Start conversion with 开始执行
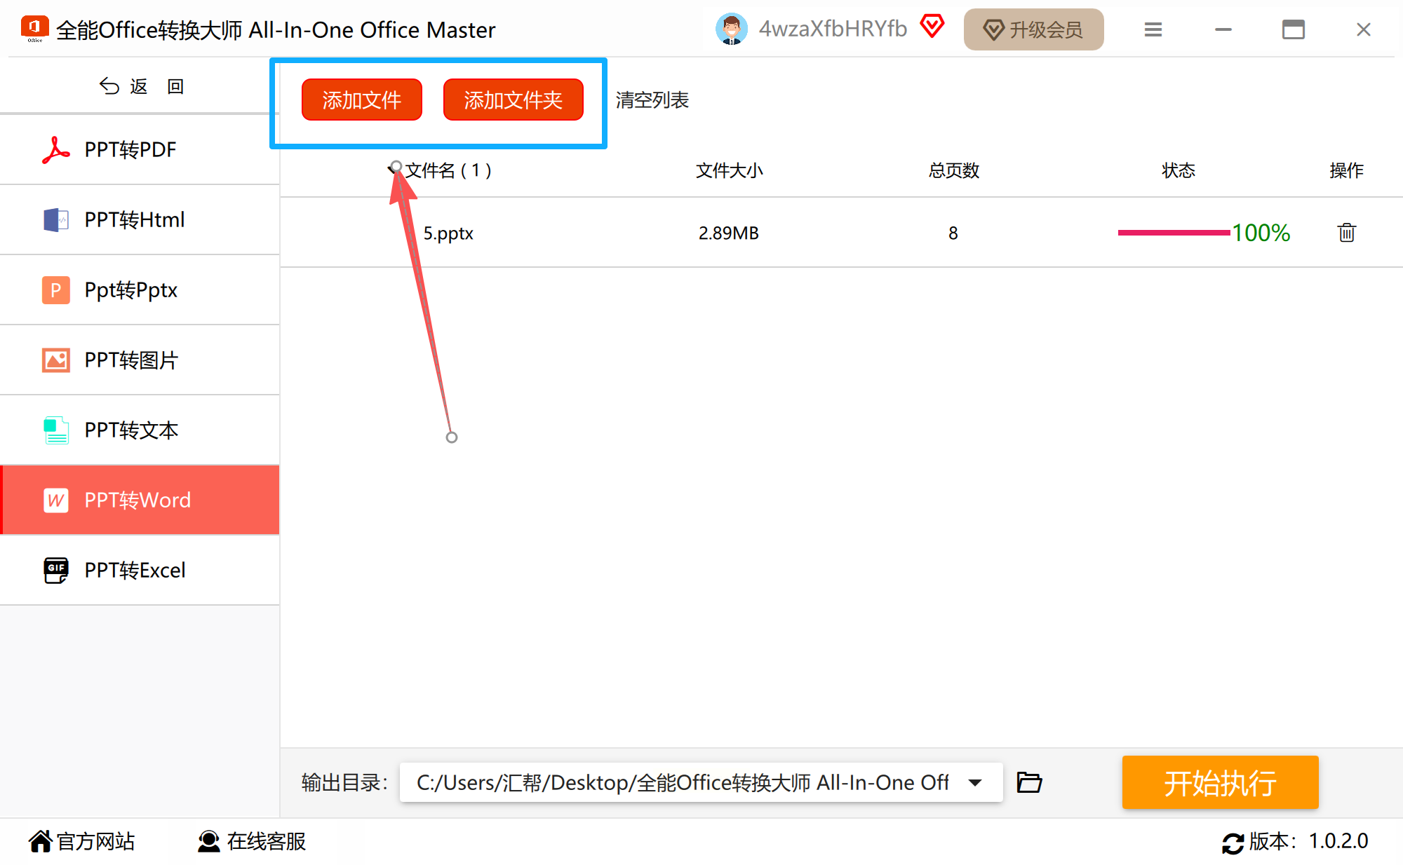This screenshot has height=865, width=1403. [1220, 782]
